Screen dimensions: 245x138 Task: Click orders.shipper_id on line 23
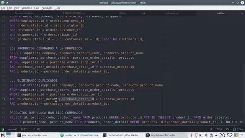click(x=60, y=34)
